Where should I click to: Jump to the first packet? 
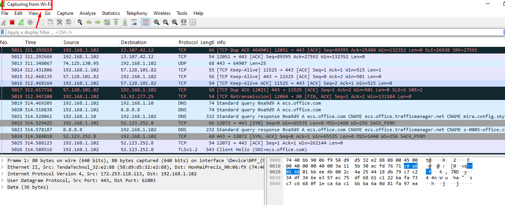[x=116, y=22]
